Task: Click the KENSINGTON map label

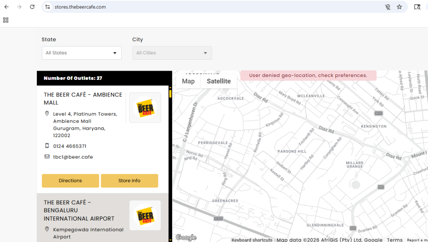Action: pos(374,126)
